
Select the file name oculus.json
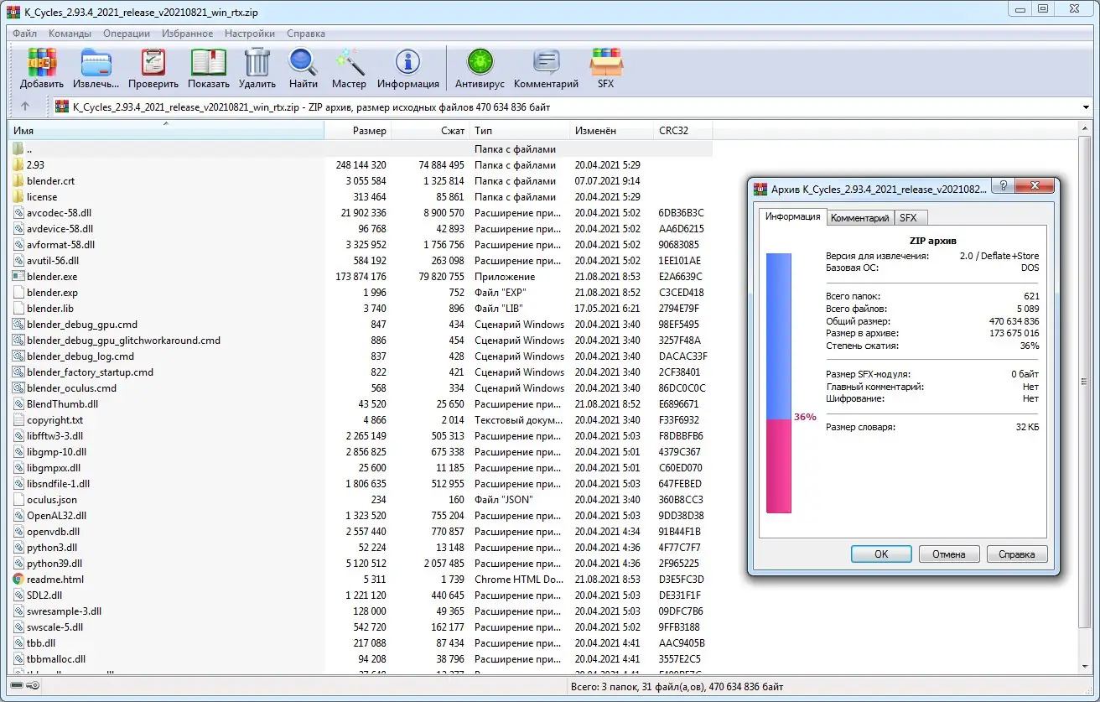click(52, 500)
